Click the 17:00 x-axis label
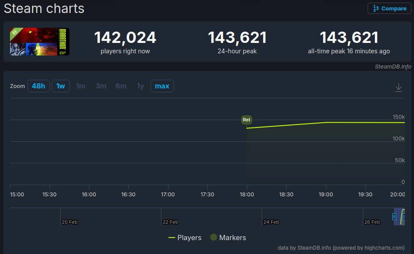The image size is (414, 254). (168, 194)
